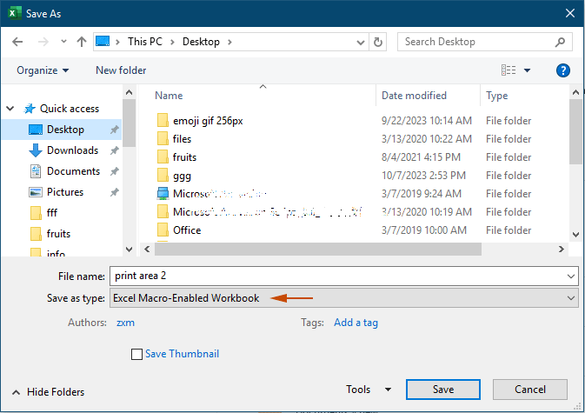Screen dimensions: 585x413
Task: Open the Organize dropdown menu
Action: (43, 70)
